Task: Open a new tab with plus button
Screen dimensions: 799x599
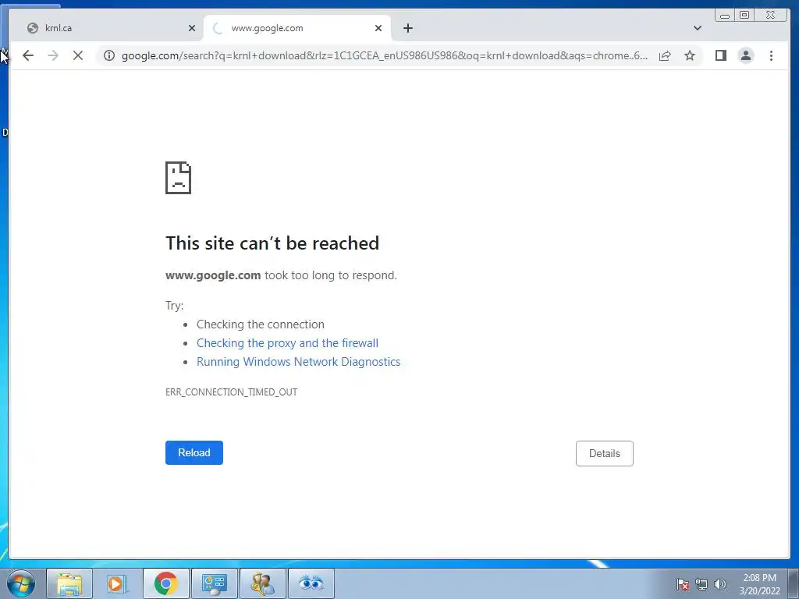Action: pyautogui.click(x=407, y=28)
